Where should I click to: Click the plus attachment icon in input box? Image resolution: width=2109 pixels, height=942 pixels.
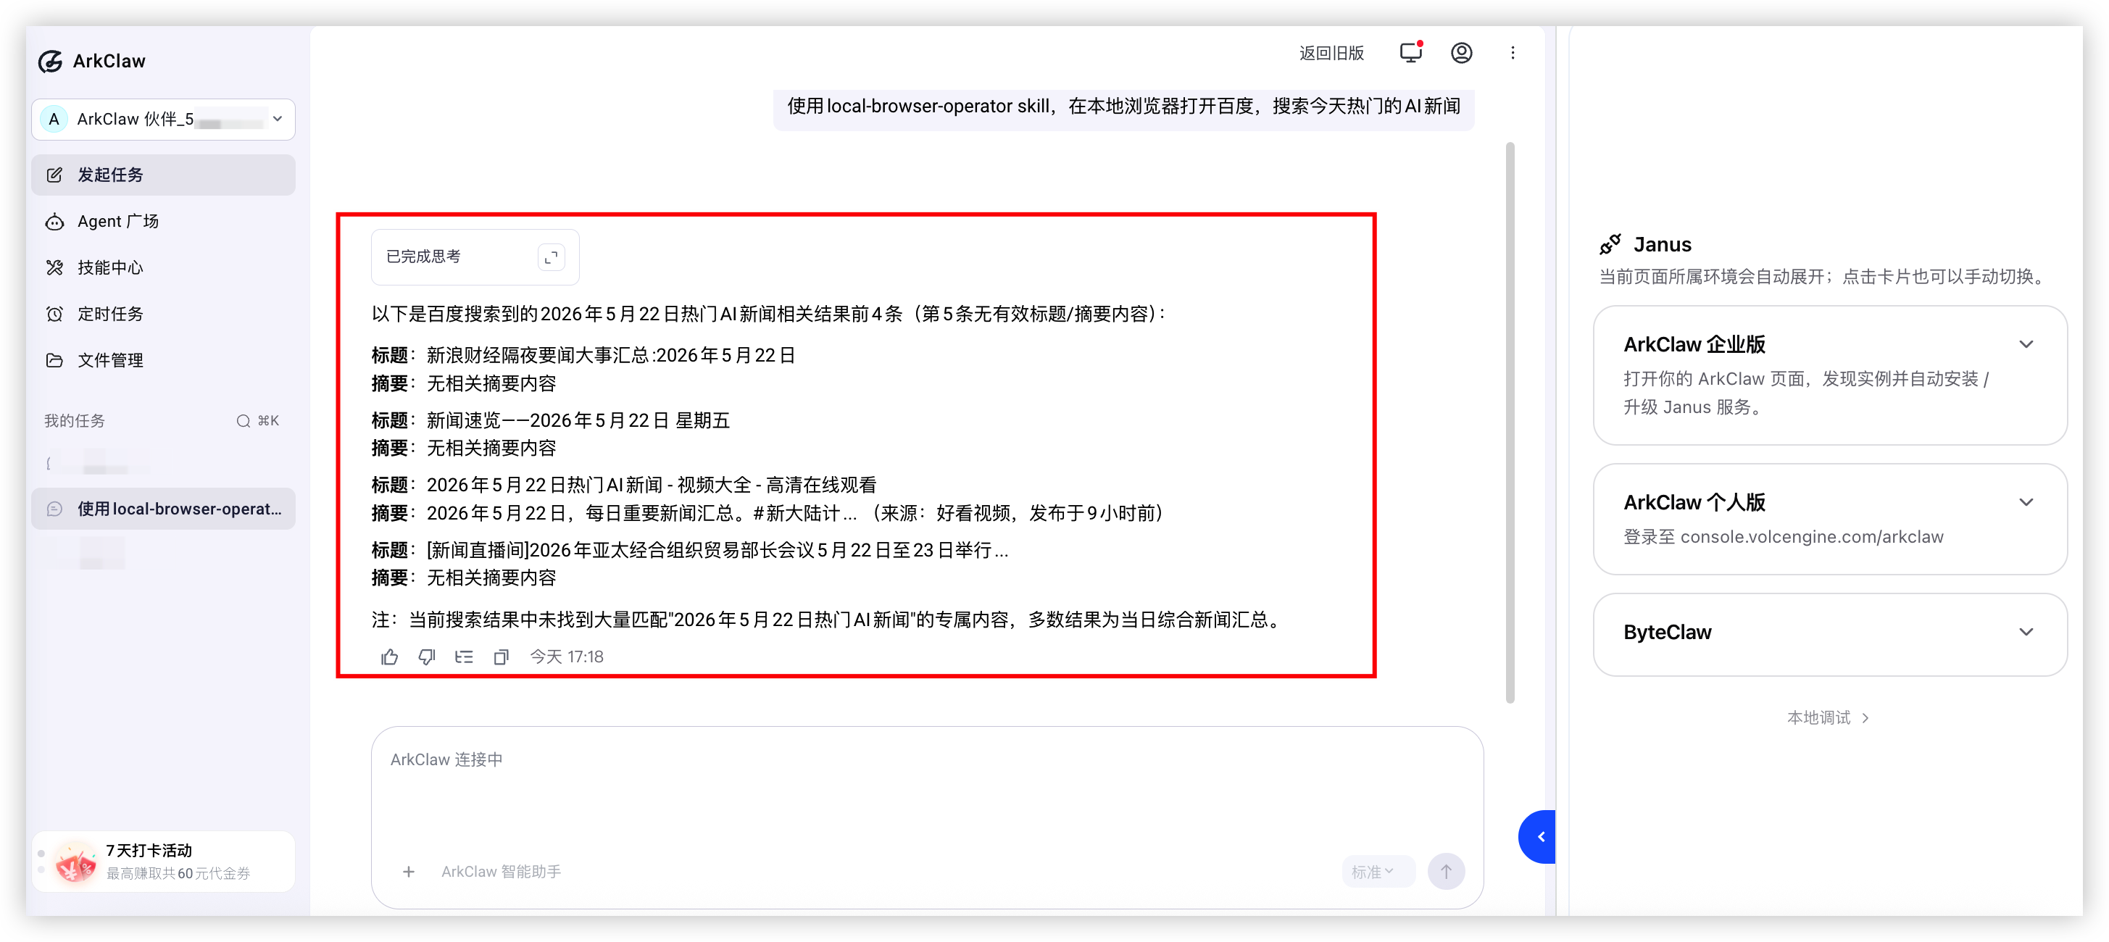point(409,872)
